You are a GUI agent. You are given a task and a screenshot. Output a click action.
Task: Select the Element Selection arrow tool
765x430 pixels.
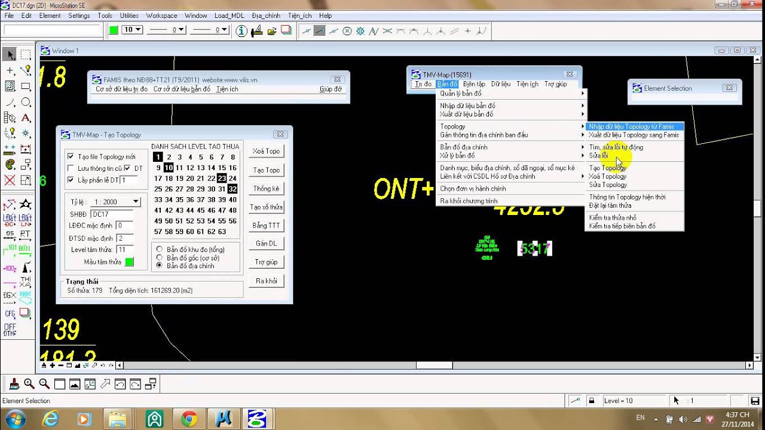pos(10,55)
